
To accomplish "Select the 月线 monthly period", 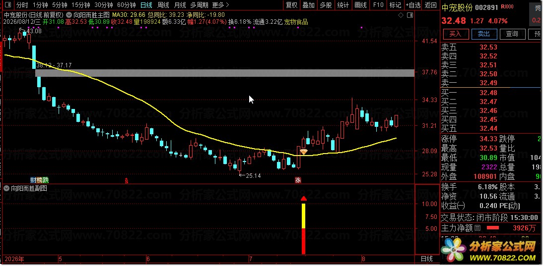I will point(180,5).
